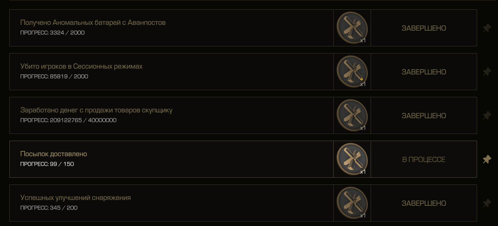Pin the Убито игроков achievement
This screenshot has height=226, width=498.
[x=487, y=72]
